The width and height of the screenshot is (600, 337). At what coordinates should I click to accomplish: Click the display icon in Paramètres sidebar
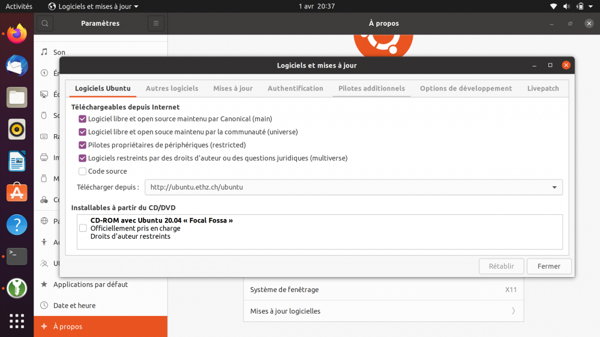(x=44, y=94)
